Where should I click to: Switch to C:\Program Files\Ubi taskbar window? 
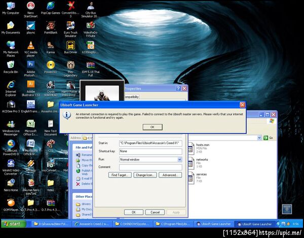click(173, 224)
